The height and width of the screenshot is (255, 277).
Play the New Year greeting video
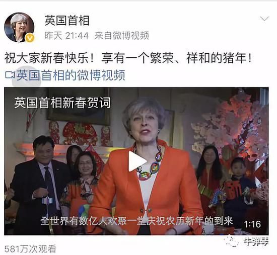point(137,161)
